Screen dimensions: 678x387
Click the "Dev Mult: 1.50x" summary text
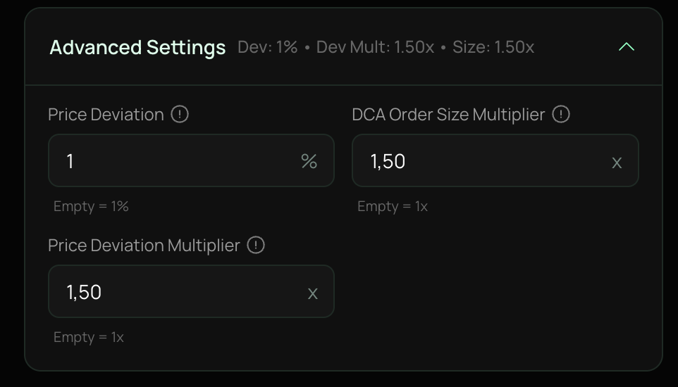[375, 47]
